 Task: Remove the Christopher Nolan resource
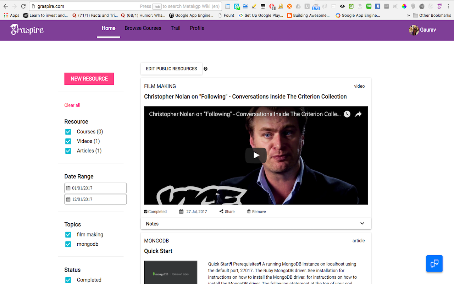256,212
